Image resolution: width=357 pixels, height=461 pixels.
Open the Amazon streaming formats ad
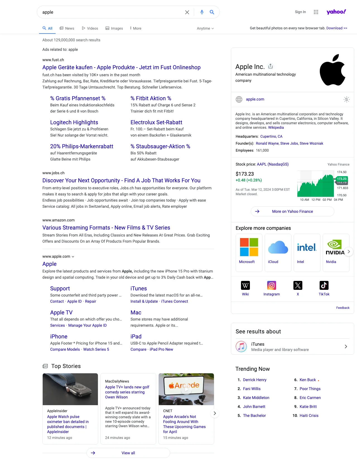pos(106,228)
